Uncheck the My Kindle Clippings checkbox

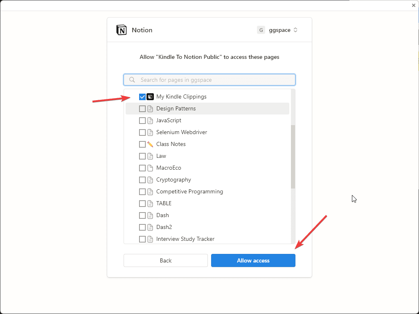pyautogui.click(x=142, y=96)
